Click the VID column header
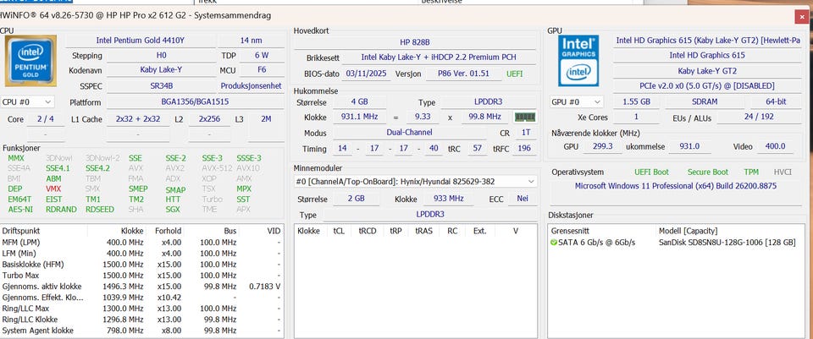Image resolution: width=813 pixels, height=339 pixels. pos(274,231)
